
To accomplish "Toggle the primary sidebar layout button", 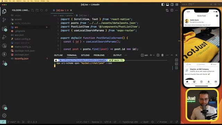I will coord(163,5).
